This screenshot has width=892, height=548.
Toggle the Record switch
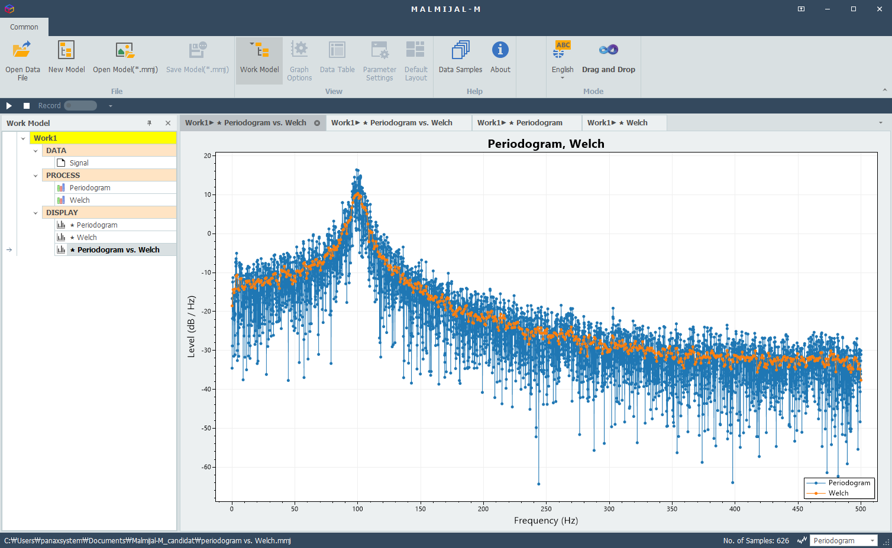tap(80, 105)
